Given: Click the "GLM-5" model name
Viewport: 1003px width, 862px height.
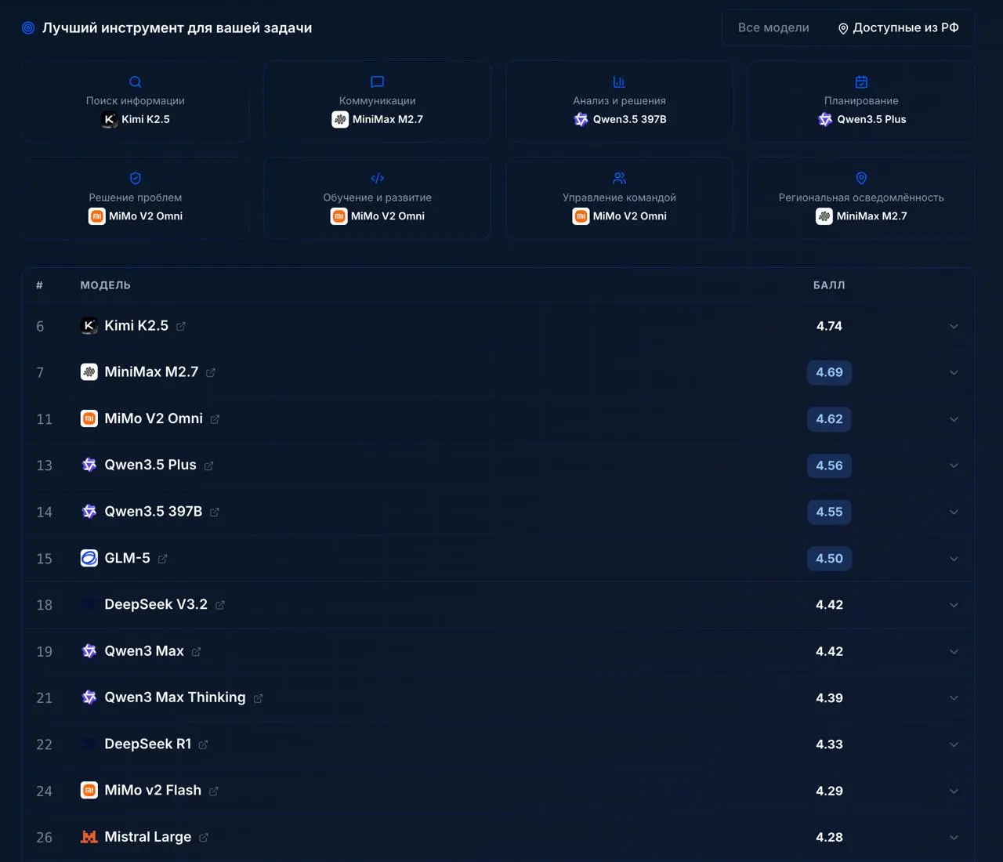Looking at the screenshot, I should tap(128, 558).
